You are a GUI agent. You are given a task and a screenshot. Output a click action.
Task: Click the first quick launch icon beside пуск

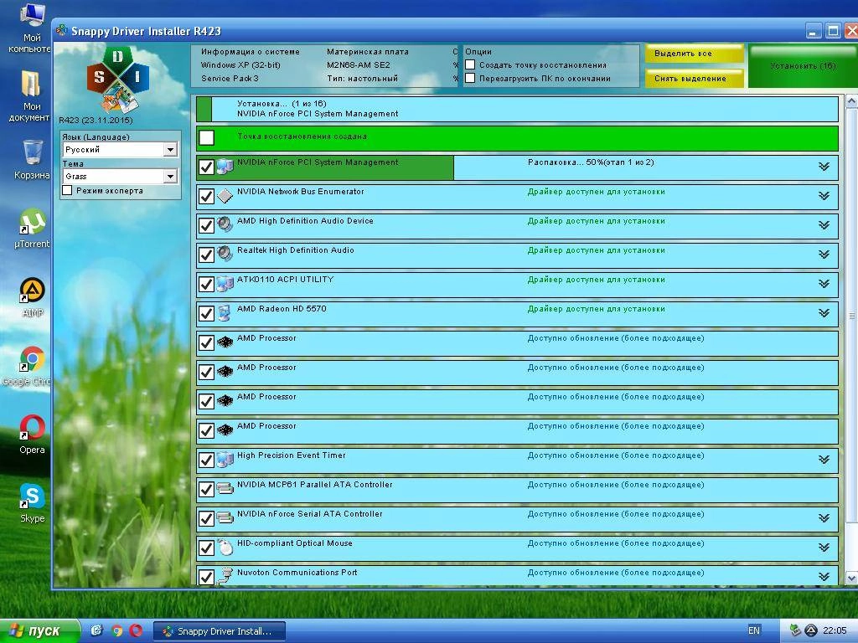(x=97, y=630)
